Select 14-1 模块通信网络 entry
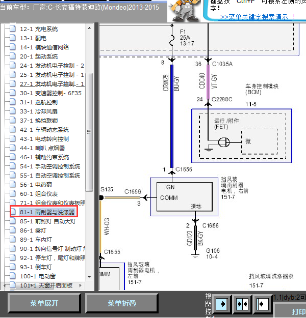Screen dimensions: 306x318 (x=44, y=47)
